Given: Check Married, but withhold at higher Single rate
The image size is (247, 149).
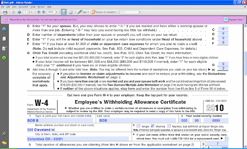Looking at the screenshot, I should [169, 126].
